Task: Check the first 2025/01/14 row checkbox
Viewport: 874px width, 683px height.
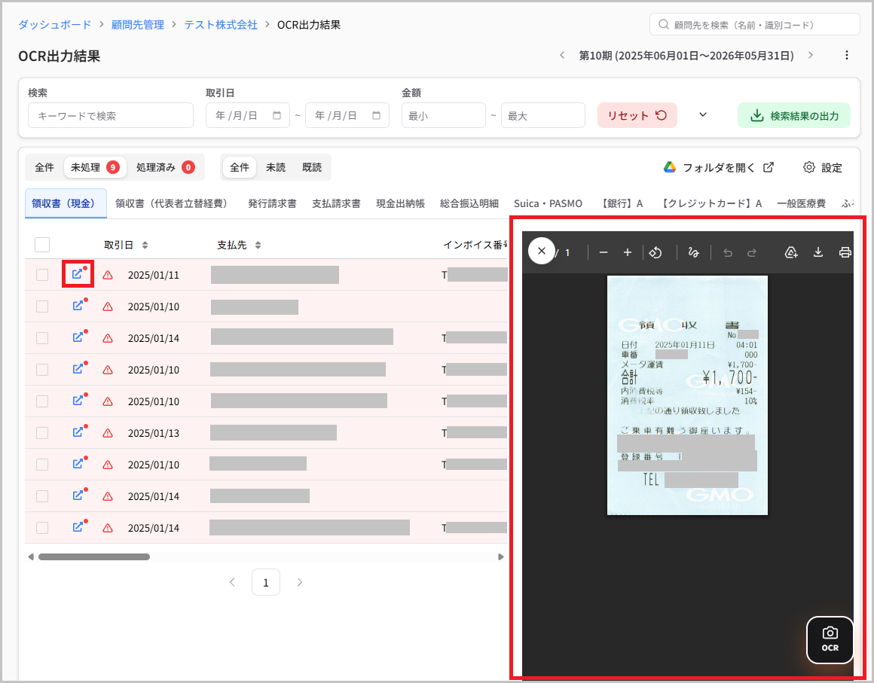Action: [42, 338]
